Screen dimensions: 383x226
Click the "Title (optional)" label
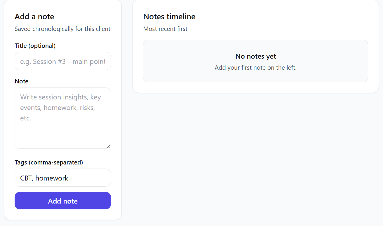pos(35,46)
